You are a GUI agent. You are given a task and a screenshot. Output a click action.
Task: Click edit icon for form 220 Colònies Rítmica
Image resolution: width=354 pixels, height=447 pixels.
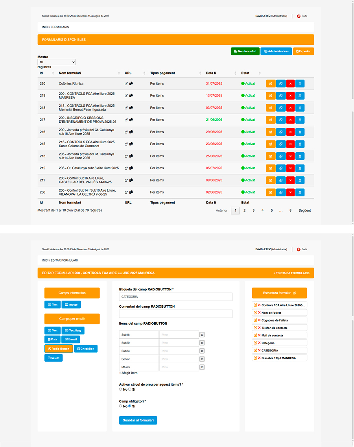click(271, 84)
